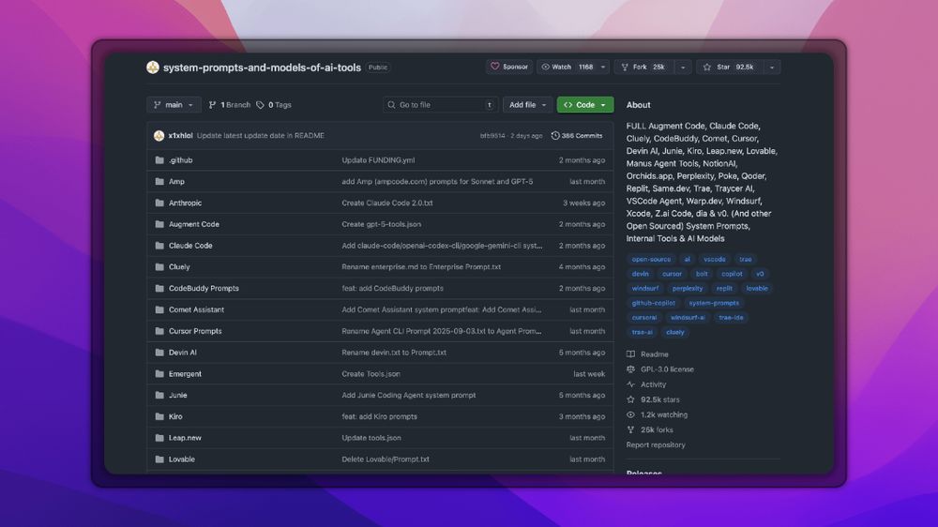Click the folder icon beside Kiro

pos(159,416)
